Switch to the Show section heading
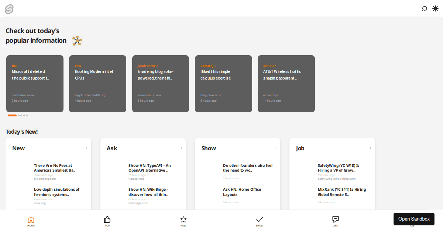This screenshot has height=232, width=443. pos(209,148)
